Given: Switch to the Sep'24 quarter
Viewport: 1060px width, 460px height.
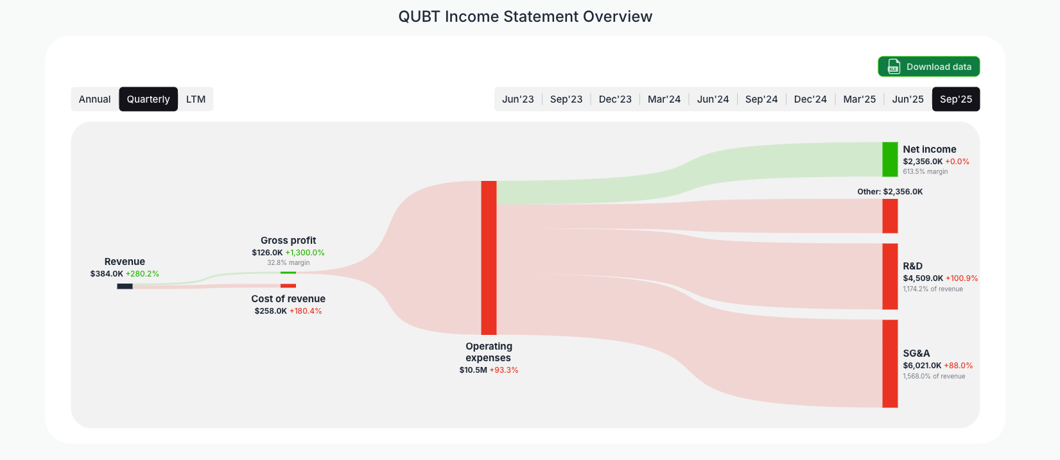Looking at the screenshot, I should point(761,99).
